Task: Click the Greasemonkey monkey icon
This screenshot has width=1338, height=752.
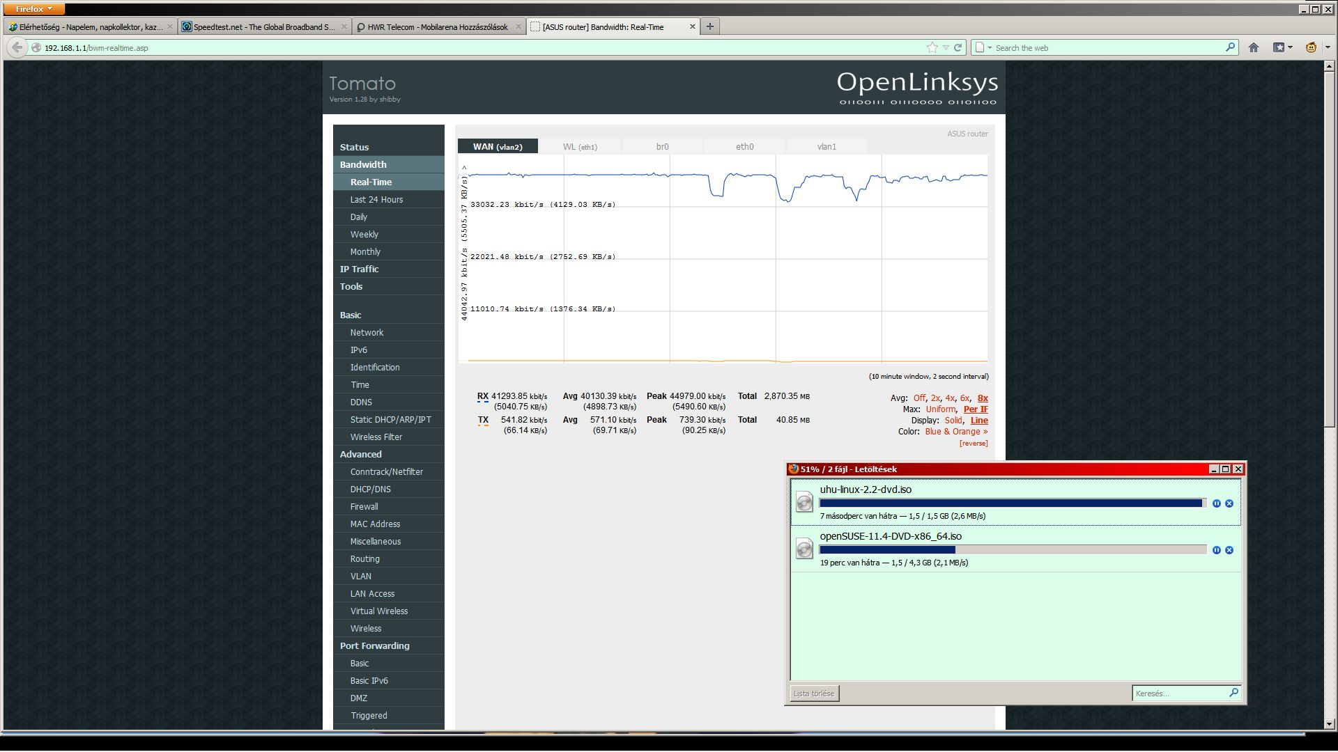Action: 1311,47
